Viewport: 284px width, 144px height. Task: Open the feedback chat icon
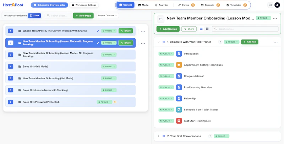point(270,5)
